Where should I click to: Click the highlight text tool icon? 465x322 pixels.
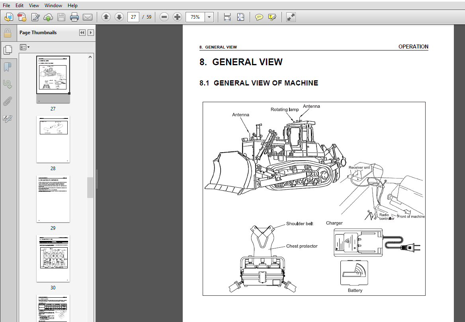[x=272, y=17]
